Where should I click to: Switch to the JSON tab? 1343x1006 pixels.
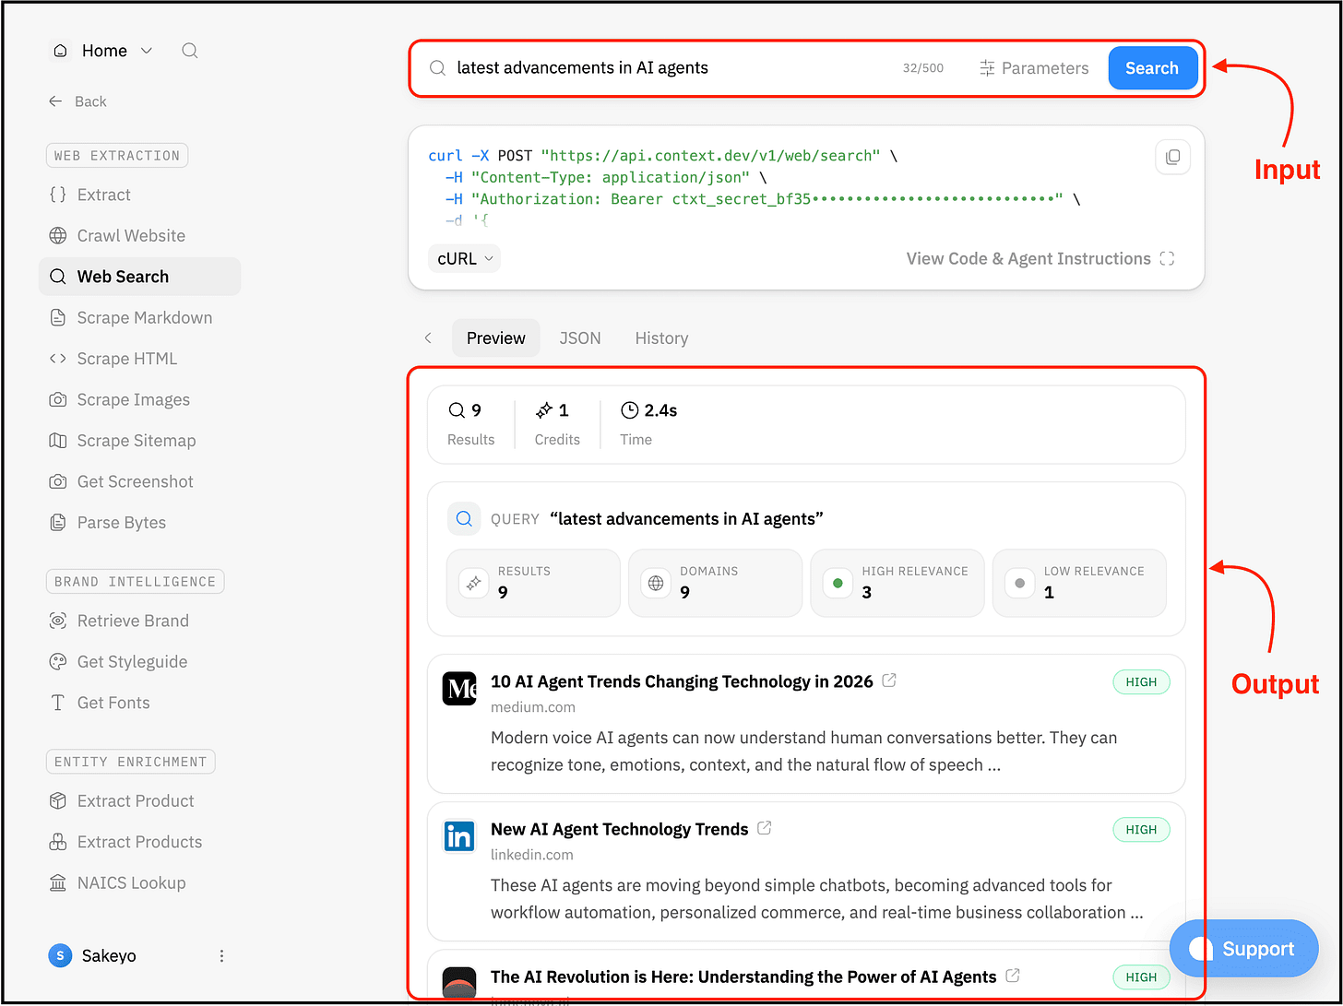pos(580,338)
